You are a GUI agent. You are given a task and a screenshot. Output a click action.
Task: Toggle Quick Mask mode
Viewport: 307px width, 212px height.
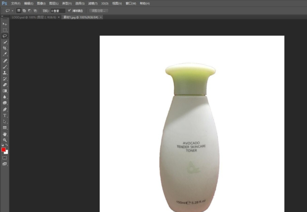pyautogui.click(x=5, y=158)
